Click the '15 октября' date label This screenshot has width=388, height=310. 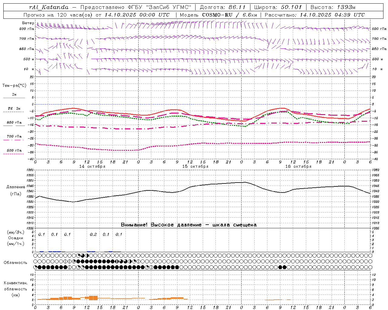(195, 167)
